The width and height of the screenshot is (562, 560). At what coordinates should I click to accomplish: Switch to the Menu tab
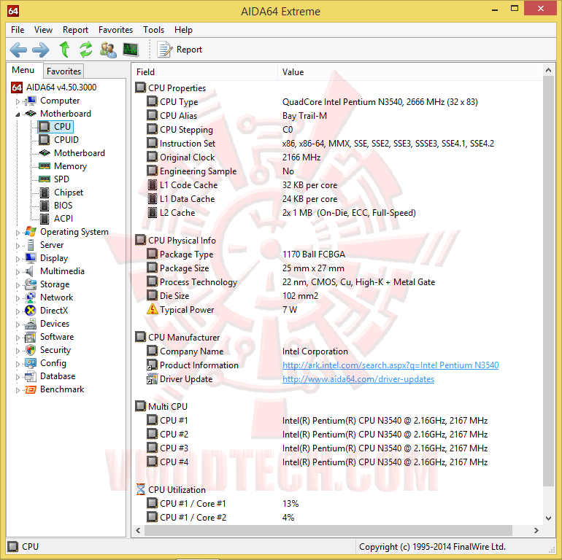23,70
